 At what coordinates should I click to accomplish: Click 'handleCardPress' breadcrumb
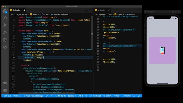pyautogui.click(x=59, y=14)
